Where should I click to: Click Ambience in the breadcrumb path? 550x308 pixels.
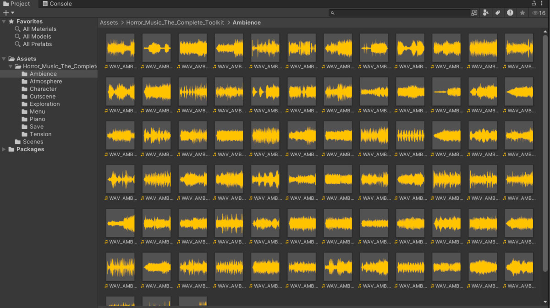pyautogui.click(x=247, y=22)
